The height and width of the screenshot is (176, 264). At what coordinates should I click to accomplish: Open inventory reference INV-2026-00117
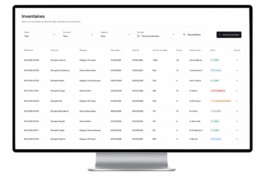[x=31, y=130]
